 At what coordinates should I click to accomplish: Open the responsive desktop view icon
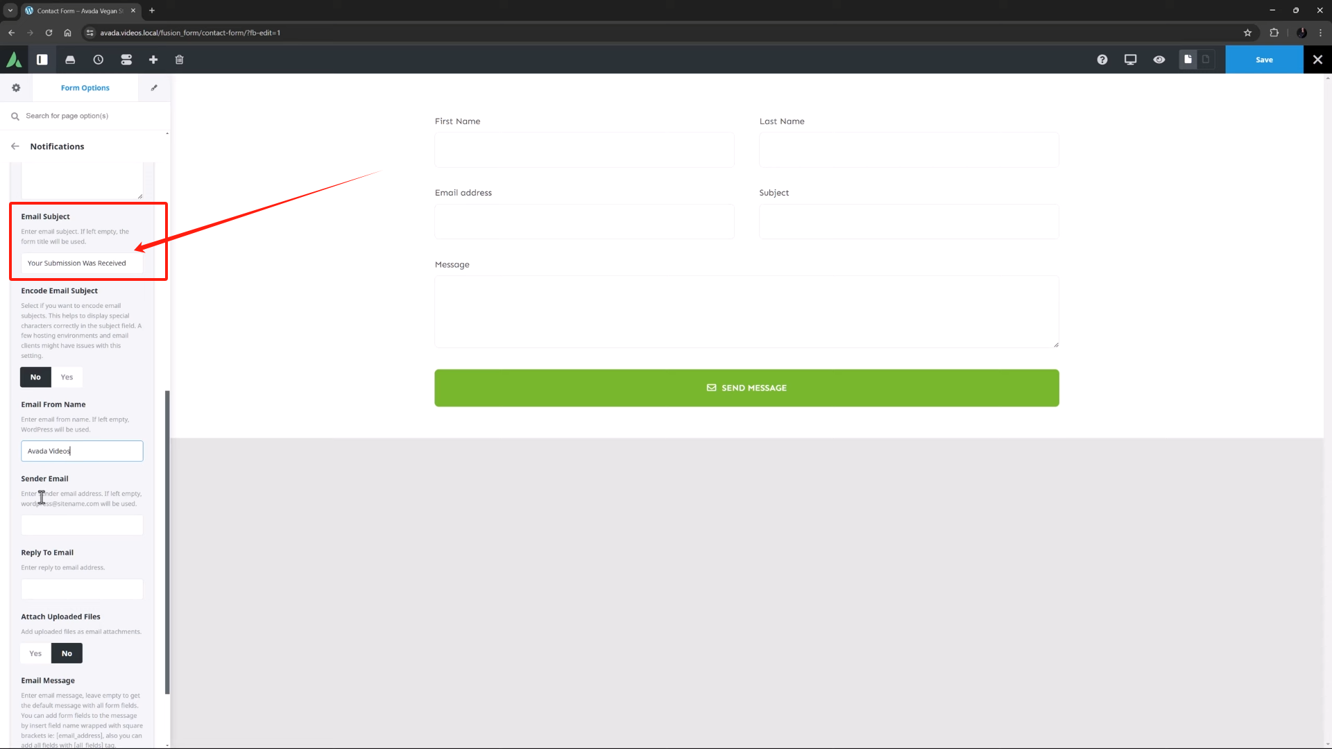[x=1131, y=60]
